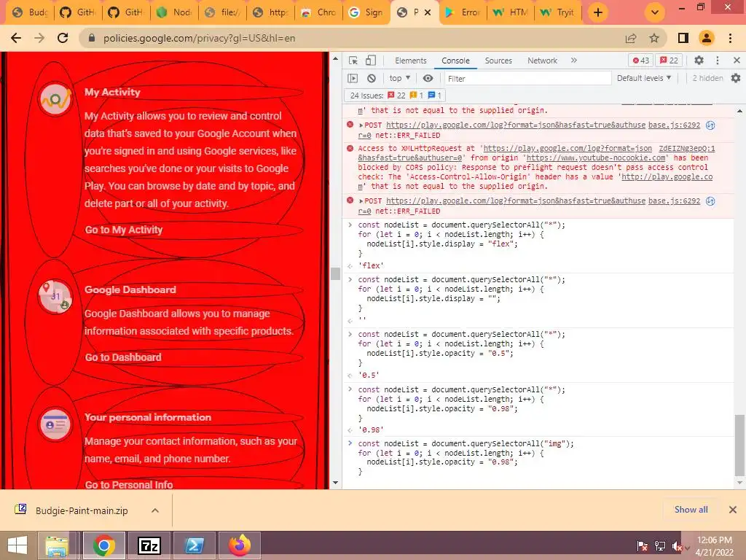Reload the page with the refresh icon
746x560 pixels.
(63, 38)
